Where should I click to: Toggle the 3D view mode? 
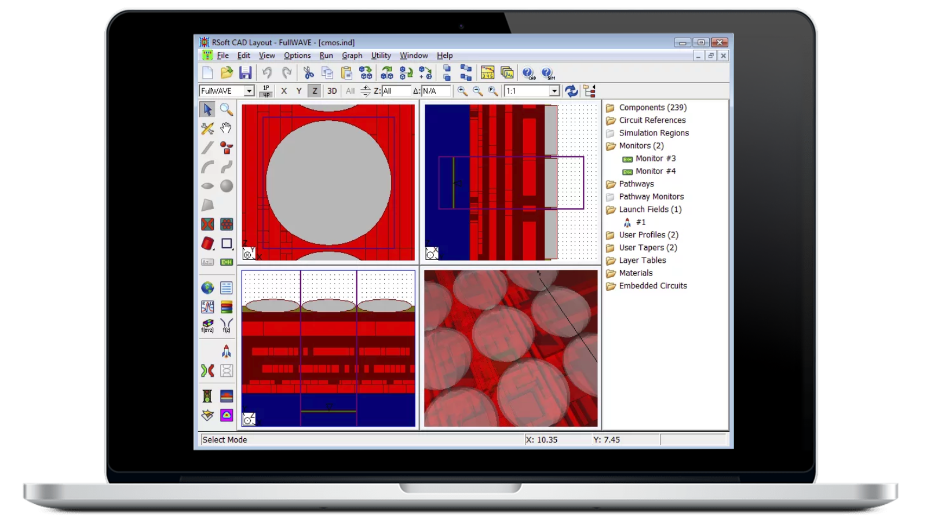click(x=332, y=91)
